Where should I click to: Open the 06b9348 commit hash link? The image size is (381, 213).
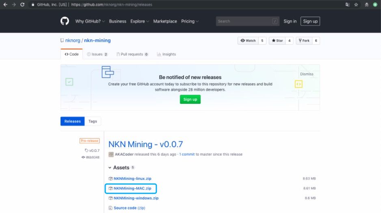pos(93,157)
